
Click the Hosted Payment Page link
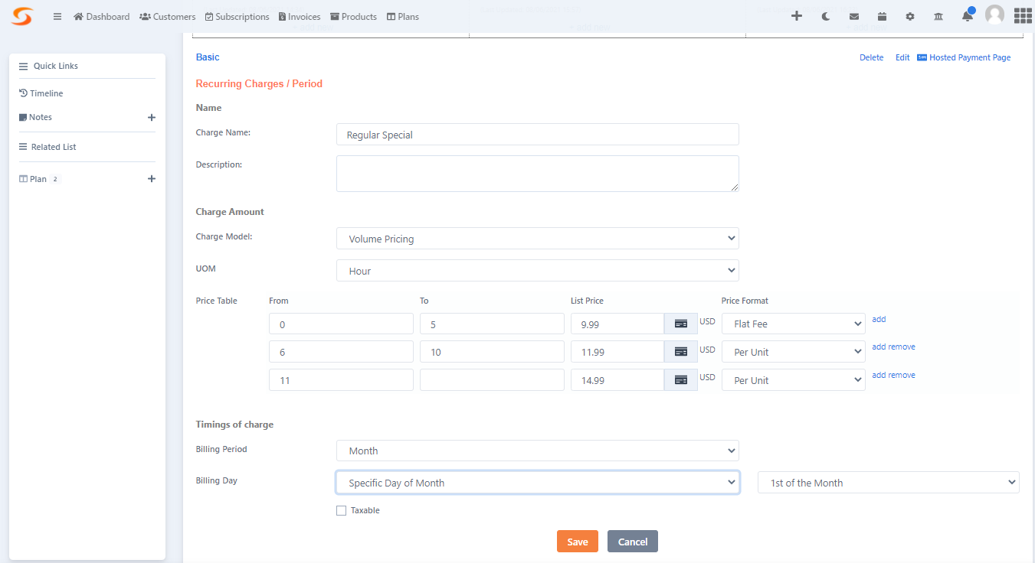968,57
